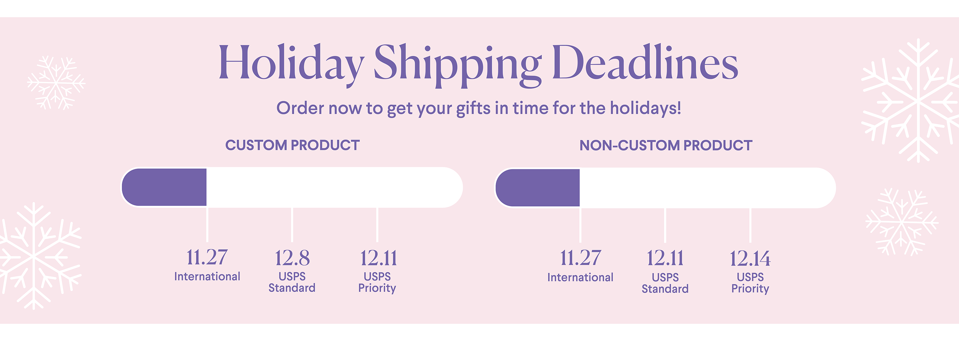
Task: Click the 'Order now' subtitle text
Action: click(479, 109)
